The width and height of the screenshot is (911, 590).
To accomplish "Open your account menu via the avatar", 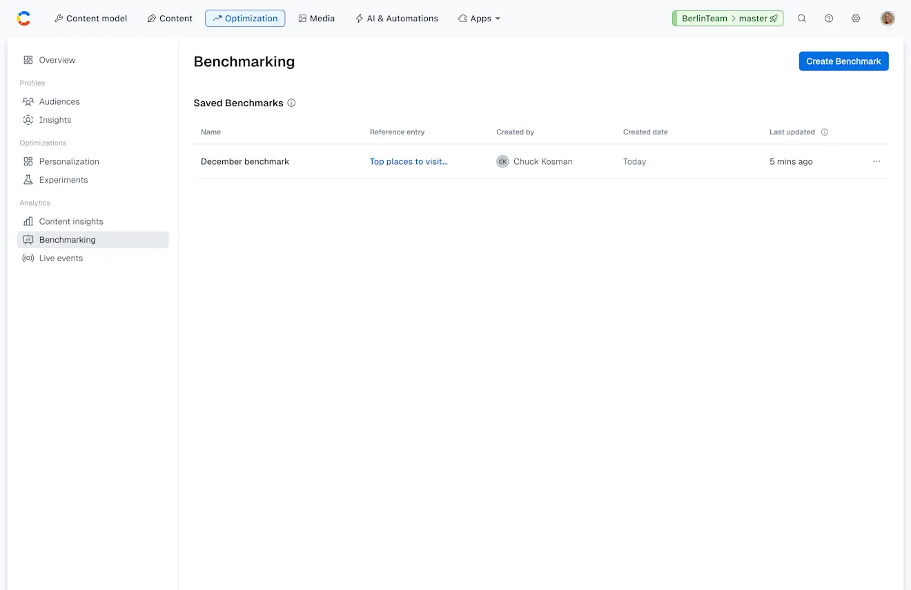I will [887, 18].
